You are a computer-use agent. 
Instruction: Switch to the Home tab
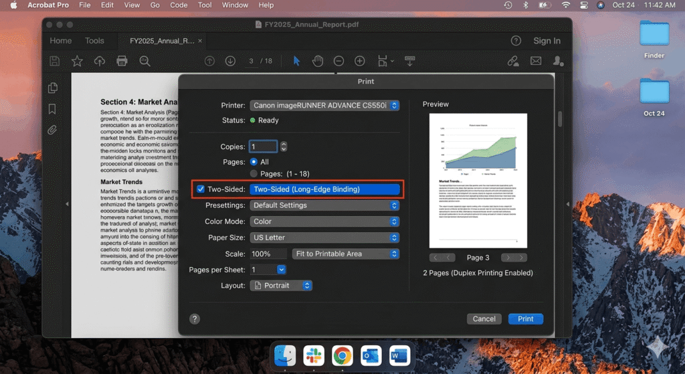pyautogui.click(x=61, y=41)
